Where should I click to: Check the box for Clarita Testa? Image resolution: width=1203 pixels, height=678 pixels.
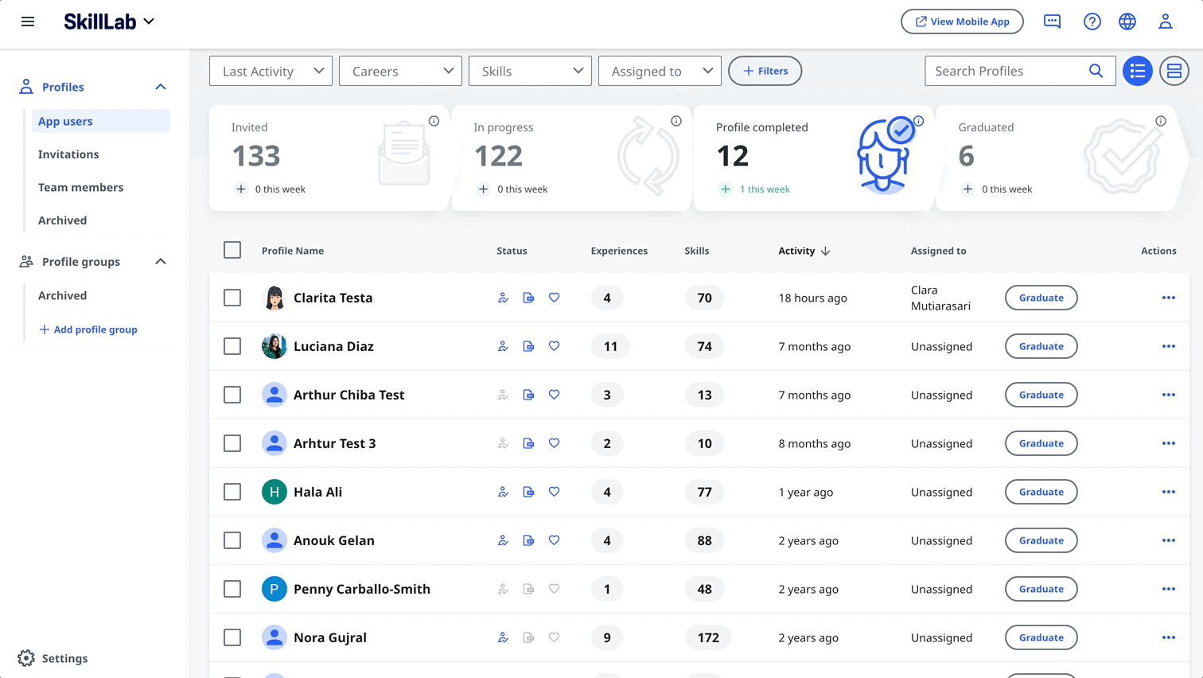232,298
